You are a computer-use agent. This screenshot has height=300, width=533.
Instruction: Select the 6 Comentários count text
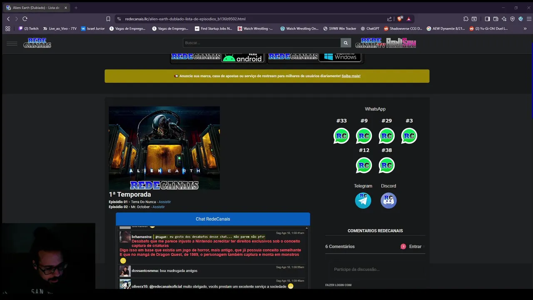pyautogui.click(x=340, y=247)
